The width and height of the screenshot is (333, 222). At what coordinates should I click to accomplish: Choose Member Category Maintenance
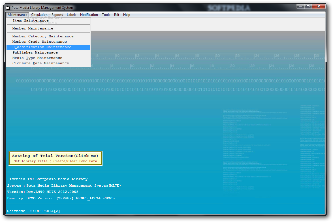[x=48, y=36]
